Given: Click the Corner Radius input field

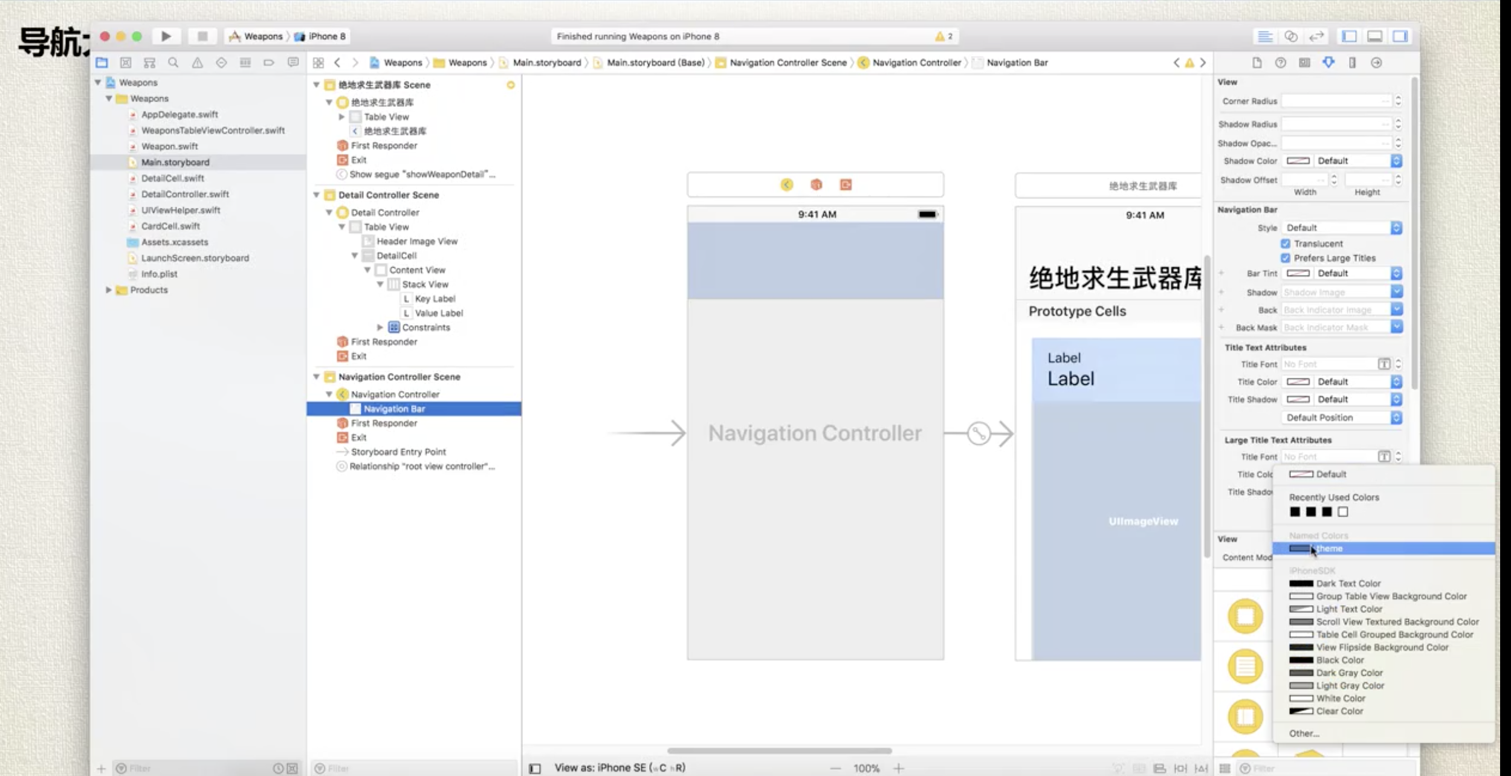Looking at the screenshot, I should tap(1336, 101).
